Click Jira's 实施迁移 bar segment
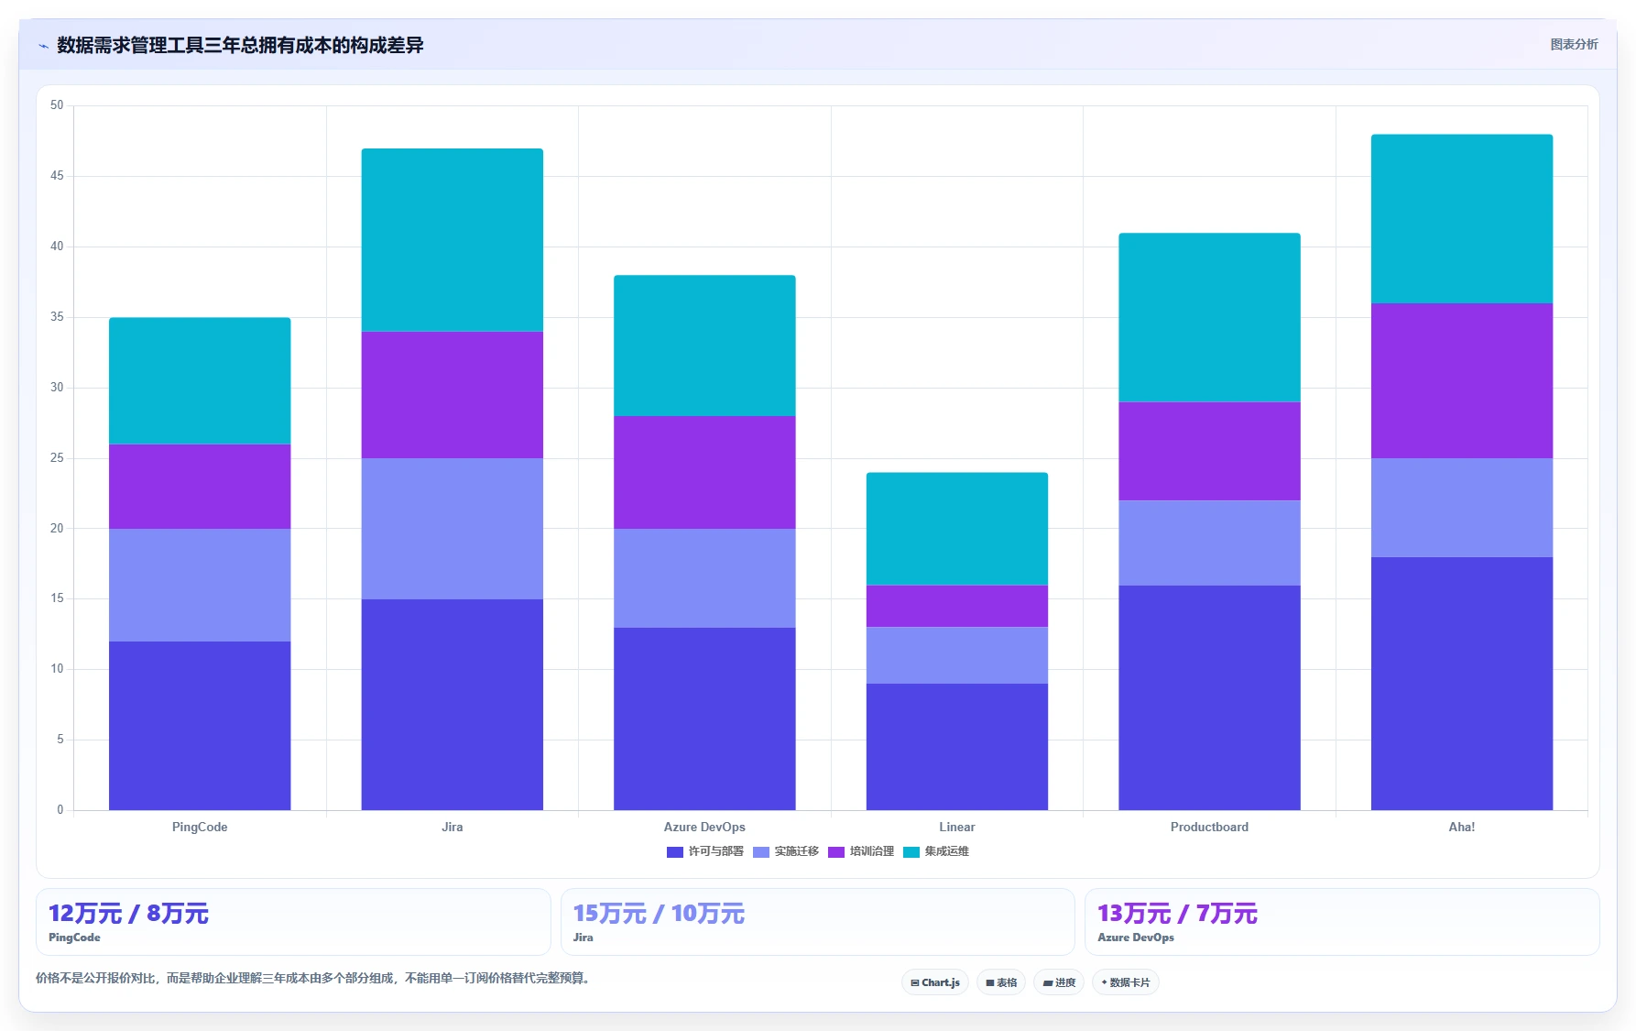This screenshot has width=1636, height=1031. 453,529
